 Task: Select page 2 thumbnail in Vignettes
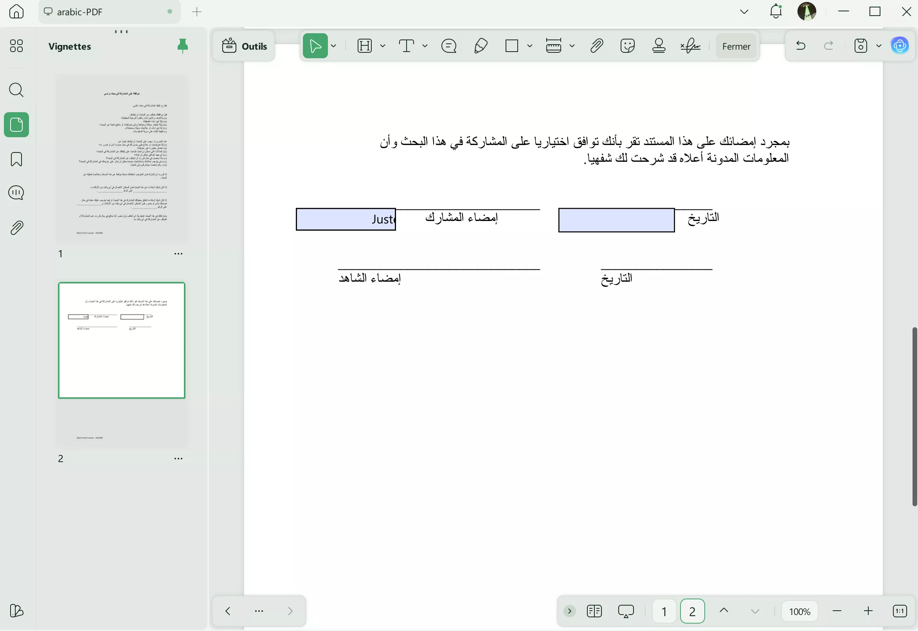pos(121,340)
